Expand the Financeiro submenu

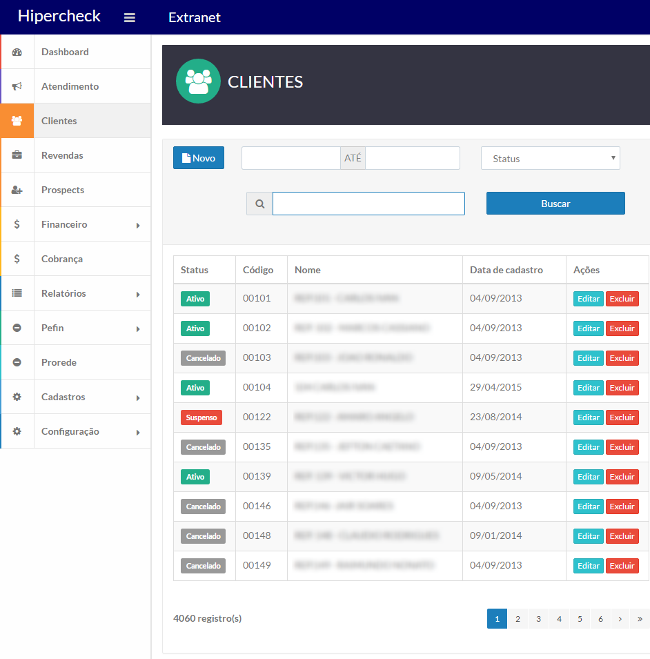(x=137, y=225)
